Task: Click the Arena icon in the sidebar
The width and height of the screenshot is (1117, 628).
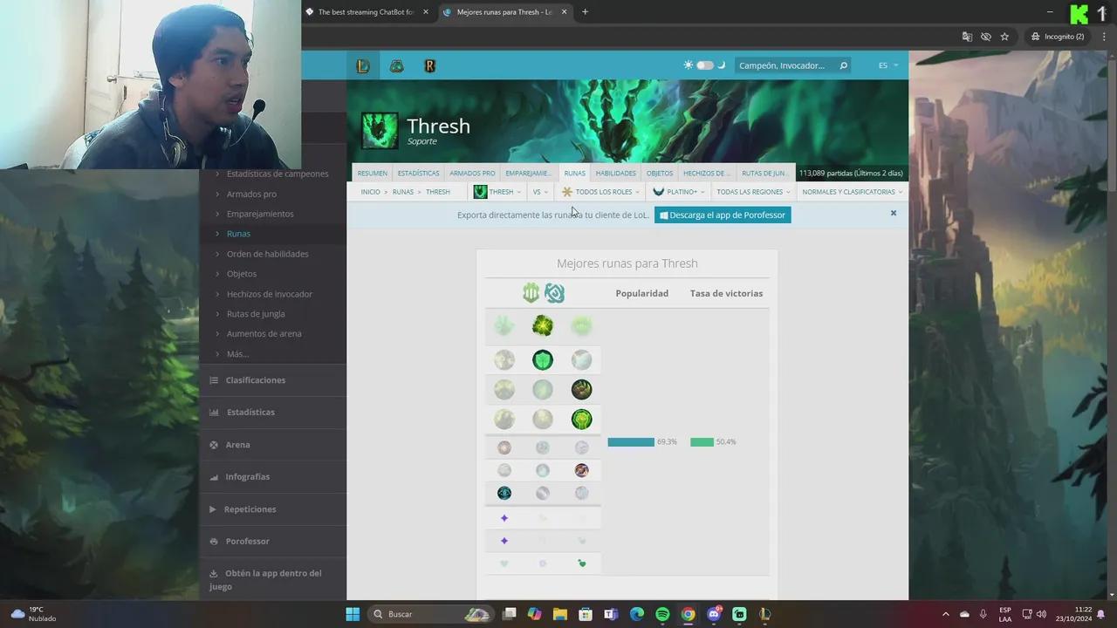Action: pos(214,445)
